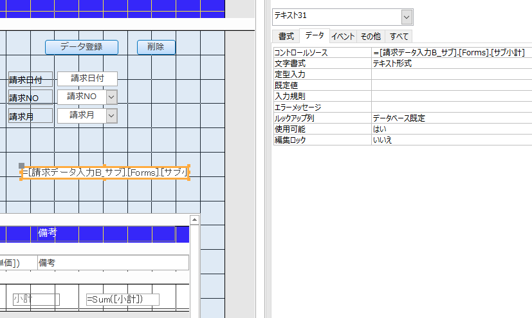This screenshot has height=318, width=532.
Task: Click the 削除 button
Action: pyautogui.click(x=156, y=47)
